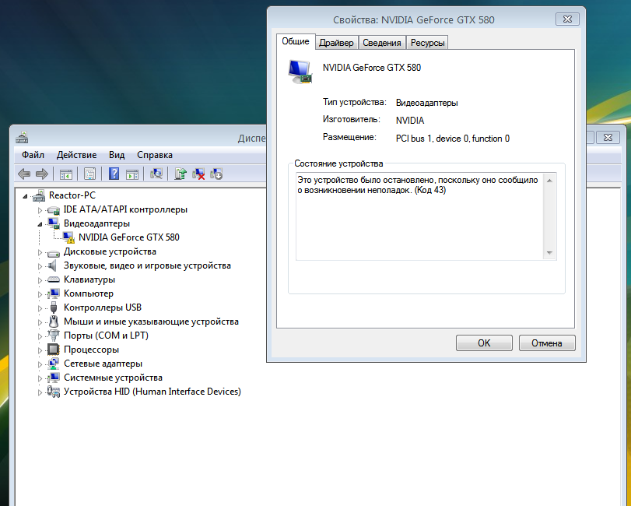Click the display adapter icon in Properties dialog
This screenshot has height=506, width=631.
[300, 72]
